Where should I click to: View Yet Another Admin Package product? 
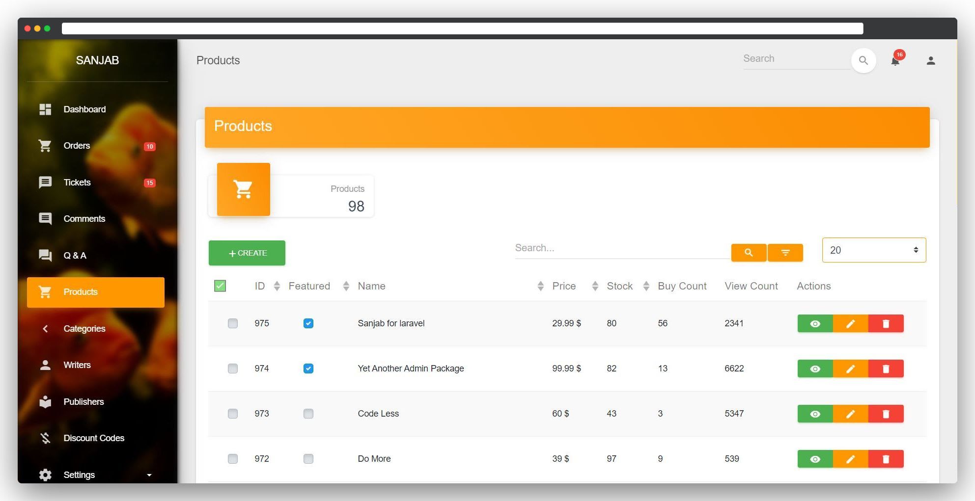point(815,369)
